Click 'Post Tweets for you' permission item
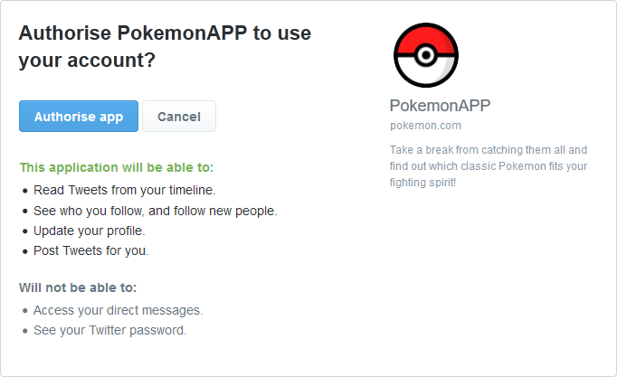This screenshot has height=377, width=617. (90, 250)
